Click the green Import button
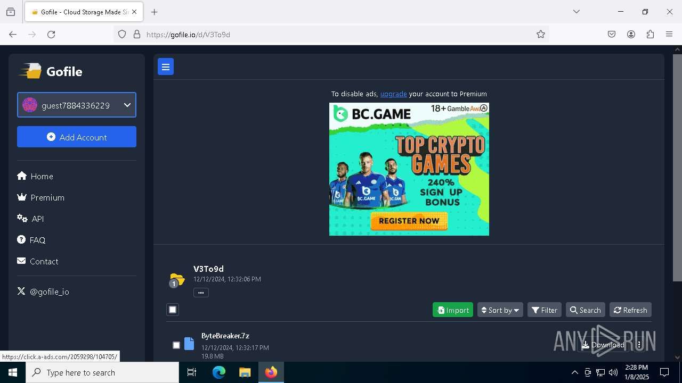 [x=453, y=310]
